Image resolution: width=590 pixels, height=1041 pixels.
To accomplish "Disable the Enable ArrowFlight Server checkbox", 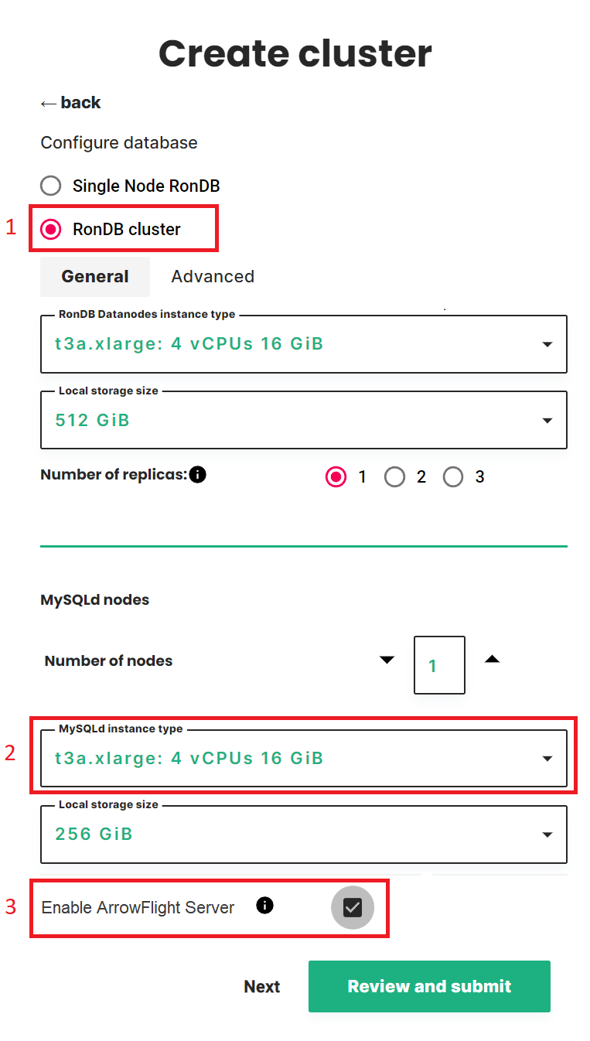I will point(353,907).
